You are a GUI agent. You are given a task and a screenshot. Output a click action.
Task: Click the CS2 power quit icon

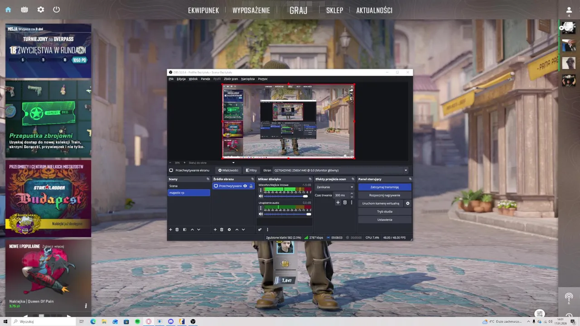56,10
